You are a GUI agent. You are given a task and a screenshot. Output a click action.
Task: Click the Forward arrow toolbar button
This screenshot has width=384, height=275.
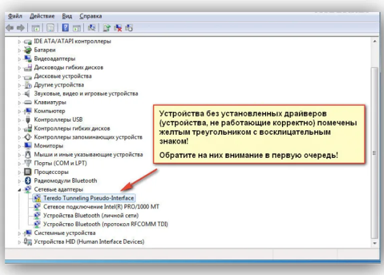click(x=20, y=28)
